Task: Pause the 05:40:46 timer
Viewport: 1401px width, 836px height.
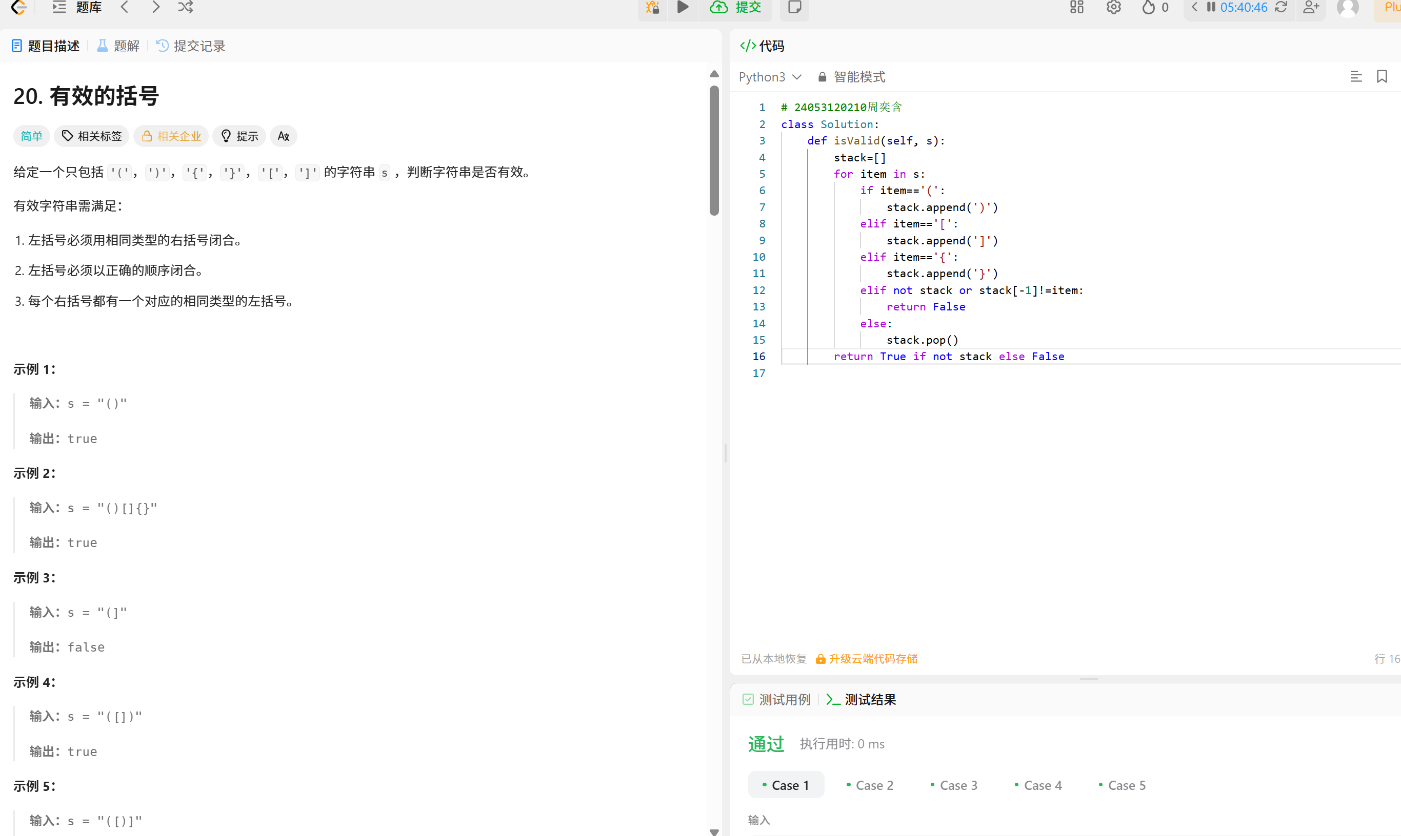Action: click(x=1210, y=7)
